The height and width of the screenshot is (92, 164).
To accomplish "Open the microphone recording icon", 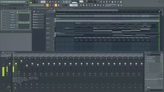I will pos(107,2).
